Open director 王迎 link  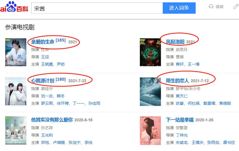tap(45, 57)
